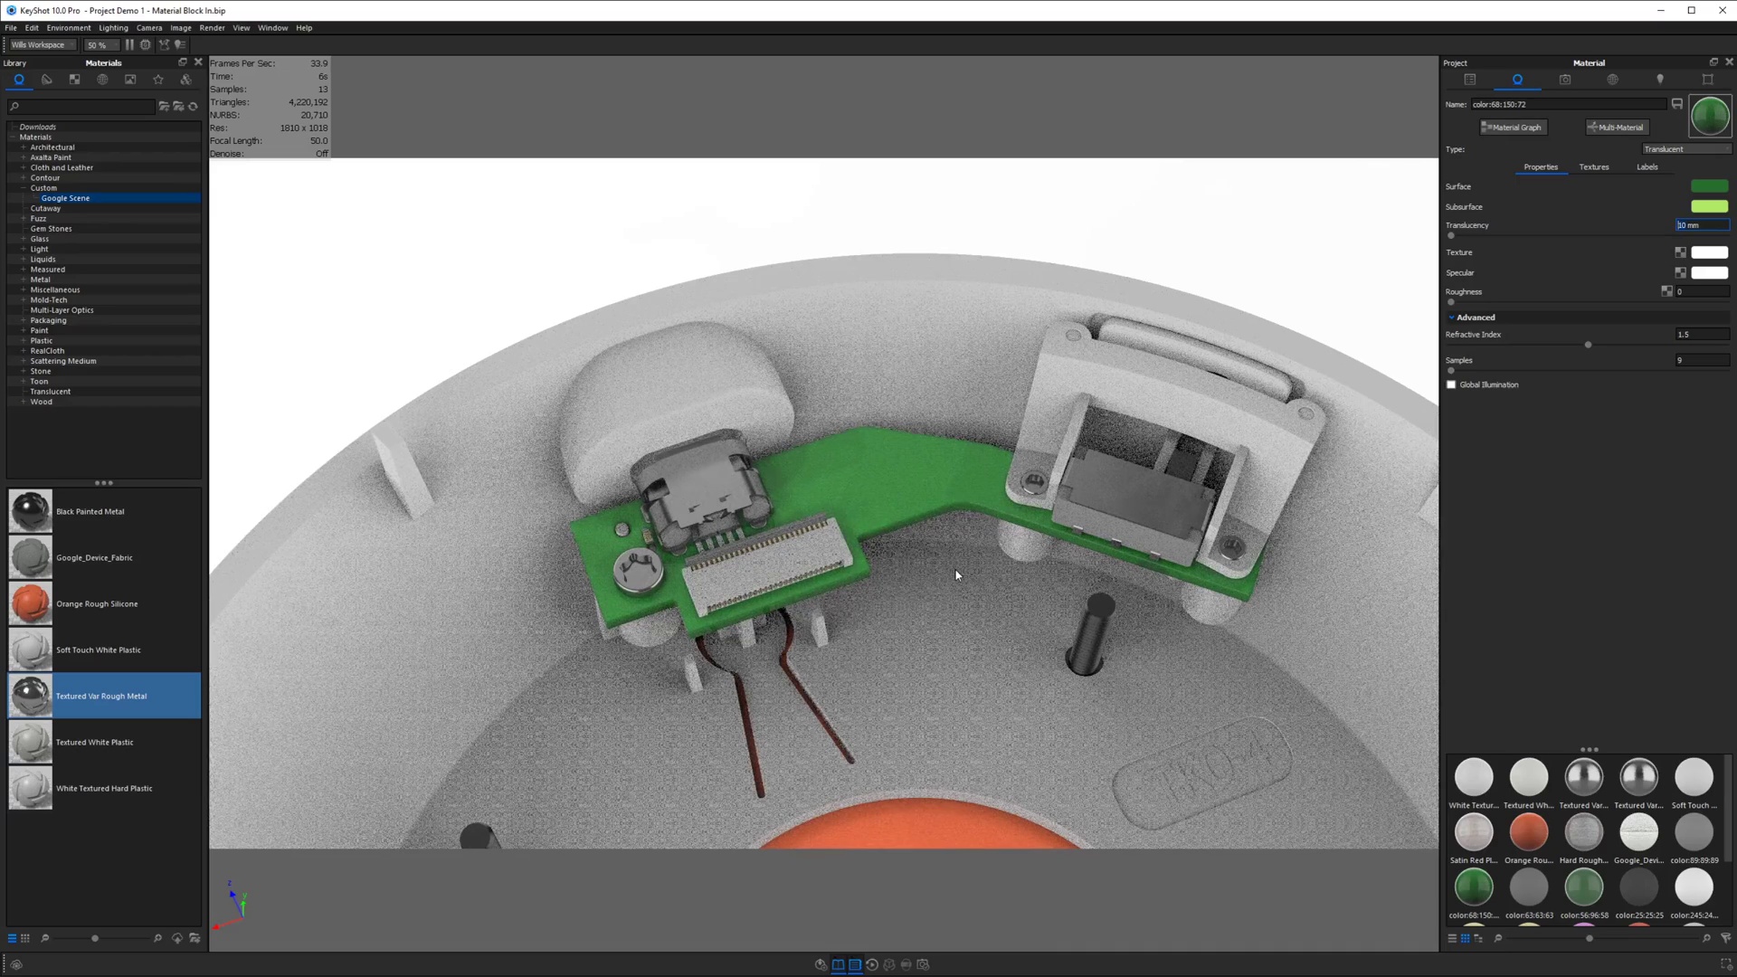Open the Library Environments globe icon
Image resolution: width=1737 pixels, height=977 pixels.
tap(102, 80)
